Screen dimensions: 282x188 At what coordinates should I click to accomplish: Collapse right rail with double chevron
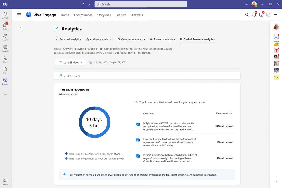[x=276, y=182]
